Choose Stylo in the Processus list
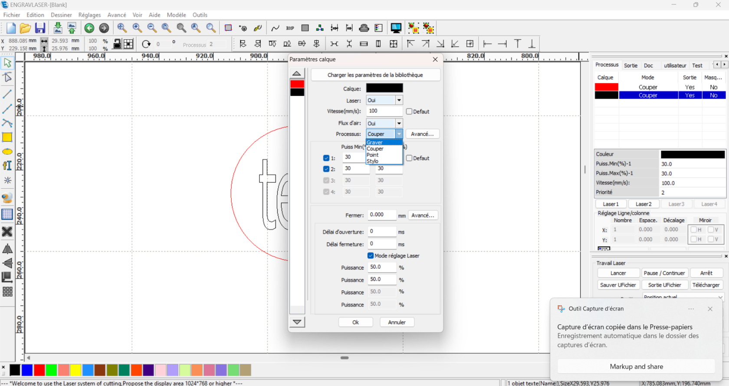Viewport: 729px width, 386px height. tap(384, 161)
